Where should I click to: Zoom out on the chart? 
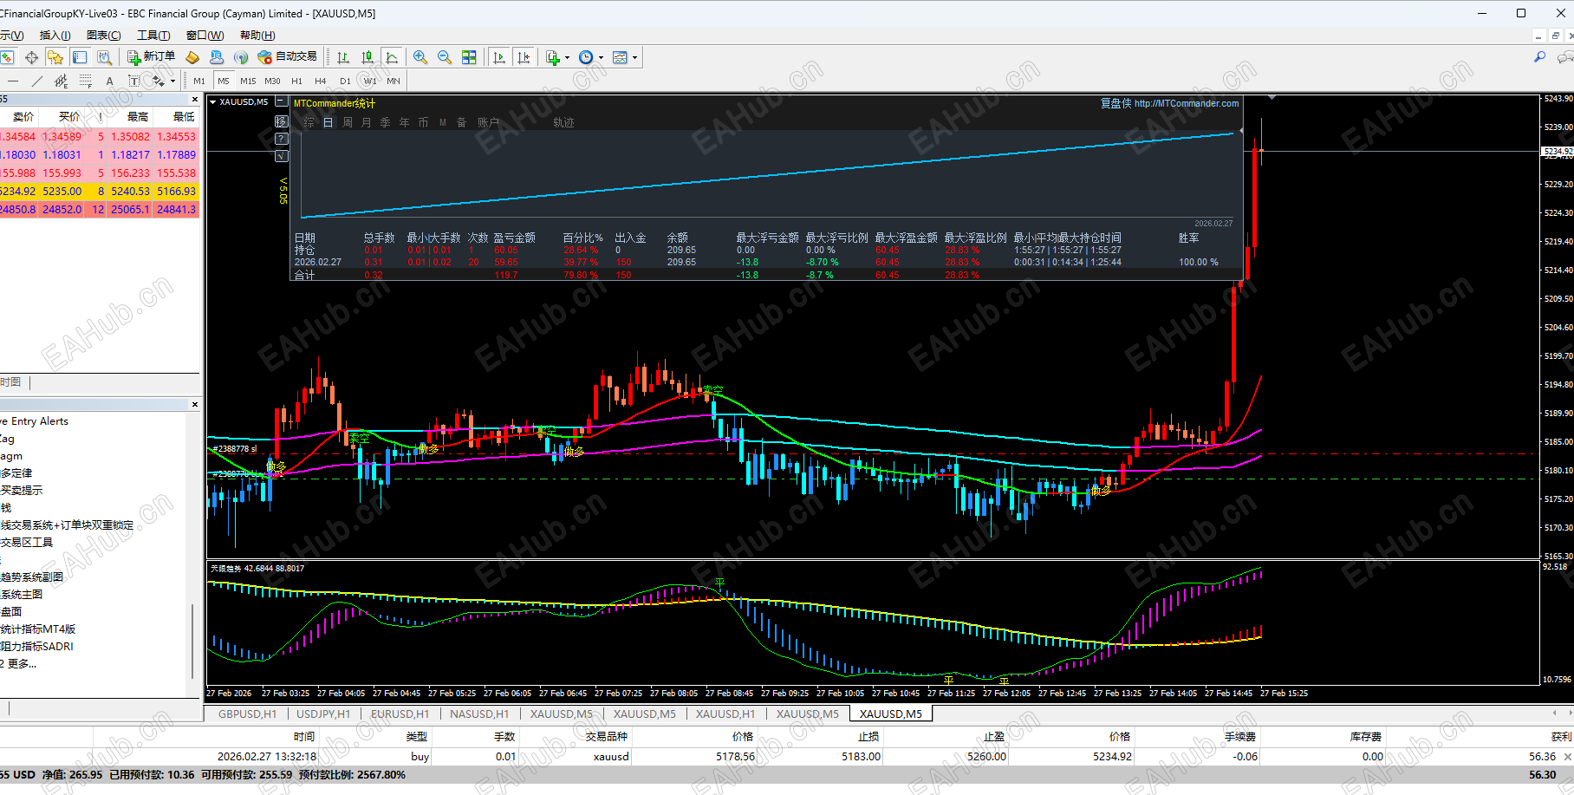(x=445, y=57)
